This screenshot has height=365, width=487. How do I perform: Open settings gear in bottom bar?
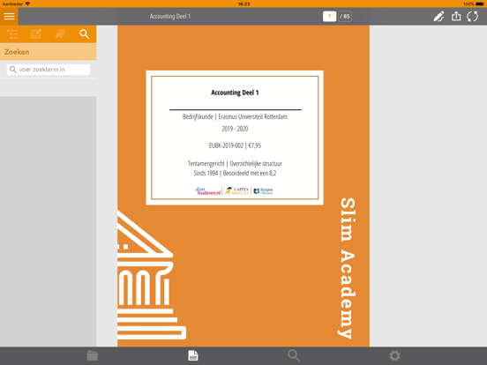[x=394, y=355]
